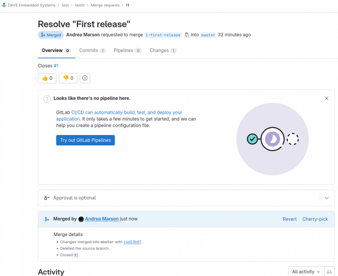The width and height of the screenshot is (338, 276).
Task: Click Try out GitLab Pipelines button
Action: point(85,140)
